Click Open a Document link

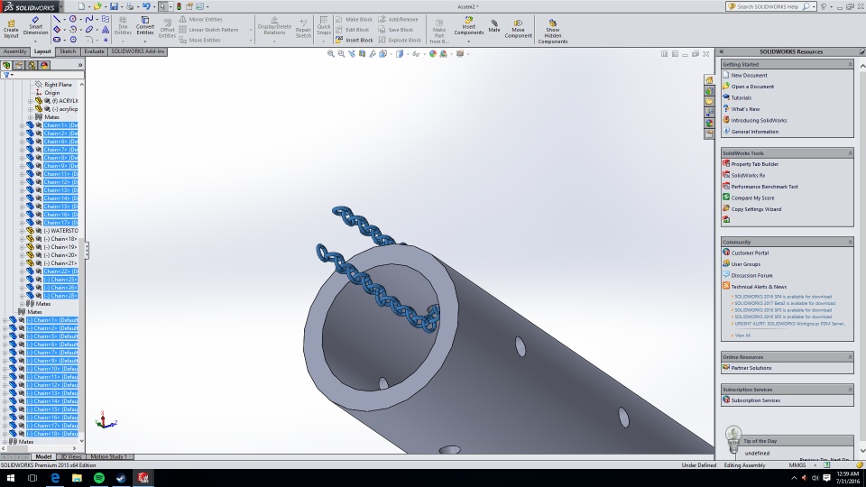752,87
